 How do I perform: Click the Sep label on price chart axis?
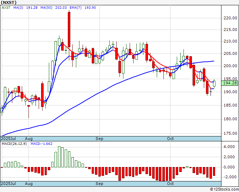point(99,139)
